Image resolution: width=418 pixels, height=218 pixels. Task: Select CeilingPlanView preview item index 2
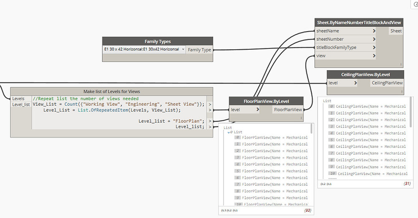(367, 120)
